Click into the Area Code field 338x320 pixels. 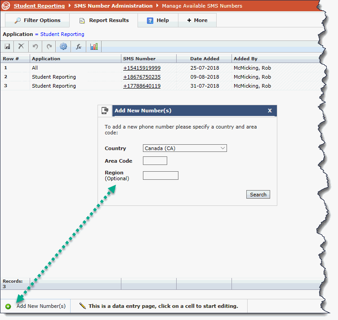[x=155, y=161]
